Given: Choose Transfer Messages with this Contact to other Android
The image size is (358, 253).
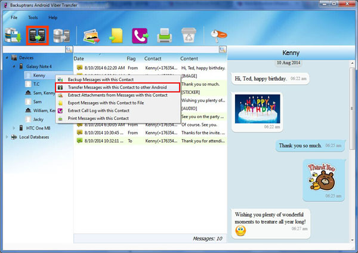Looking at the screenshot, I should 118,88.
